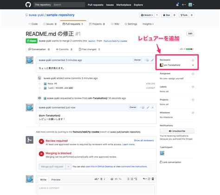Open the GitHub home logo
This screenshot has width=220, height=195.
28,5
